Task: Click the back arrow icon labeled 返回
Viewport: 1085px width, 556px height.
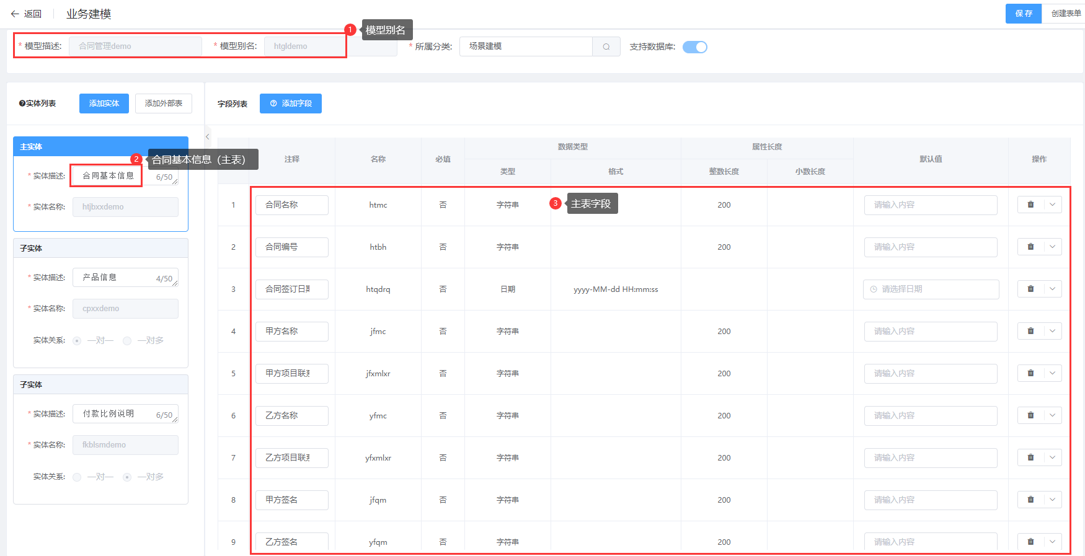Action: [15, 14]
